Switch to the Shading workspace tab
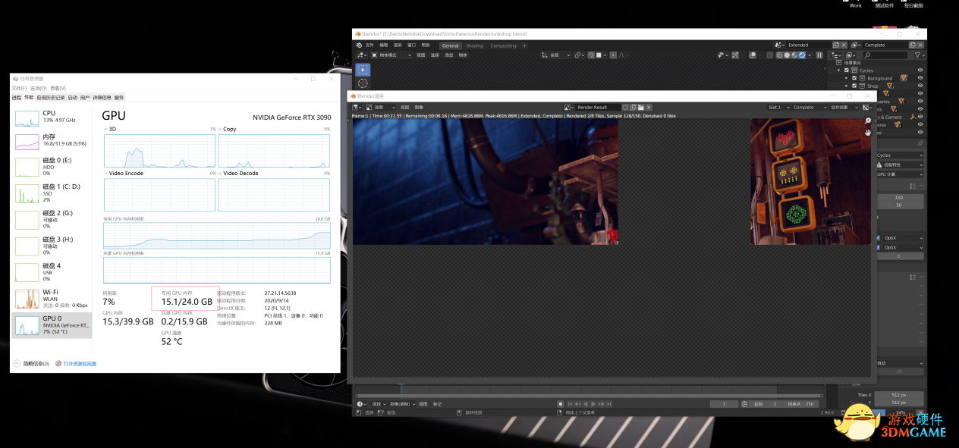 [x=474, y=45]
